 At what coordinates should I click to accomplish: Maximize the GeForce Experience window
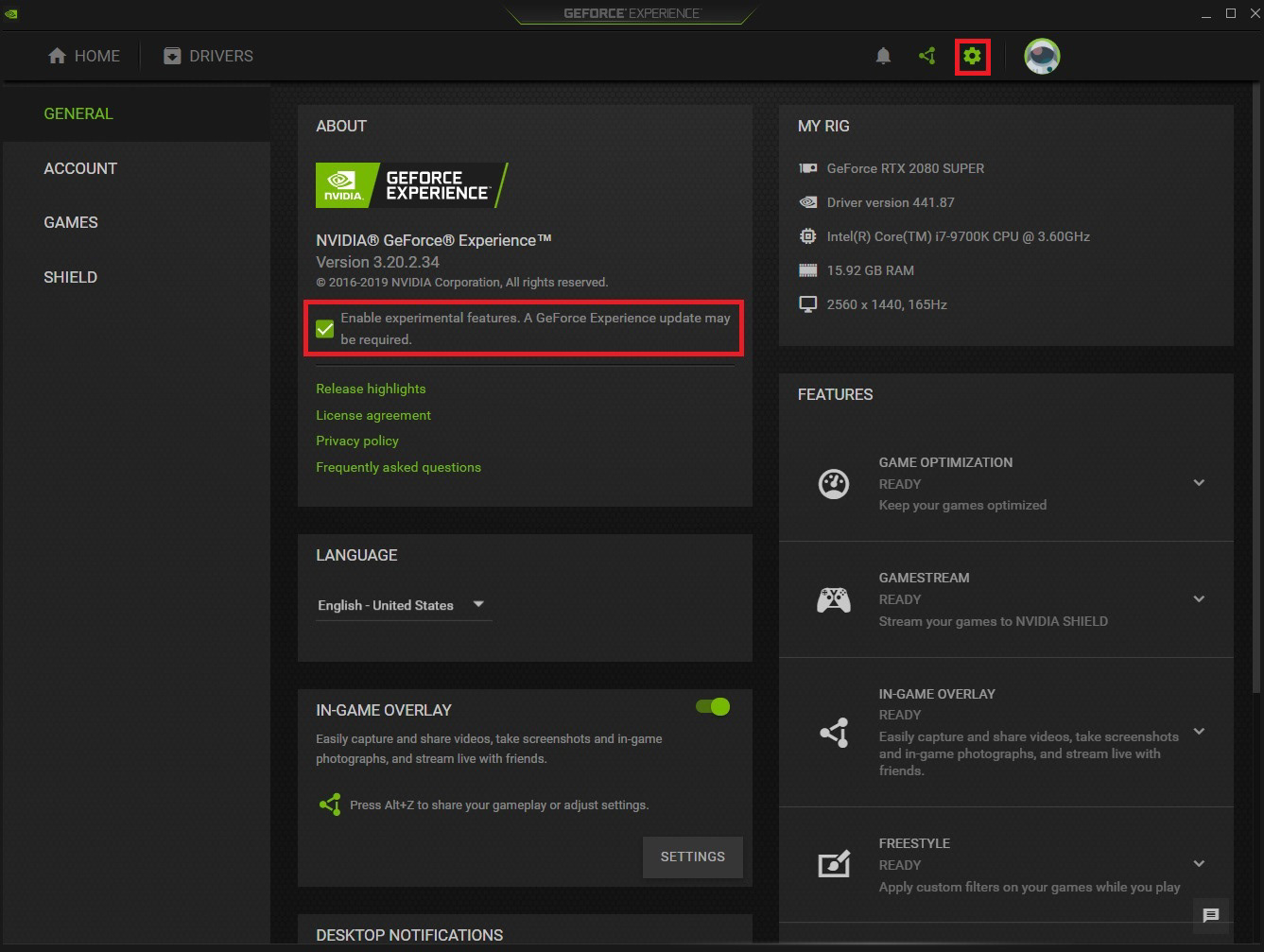(1231, 13)
